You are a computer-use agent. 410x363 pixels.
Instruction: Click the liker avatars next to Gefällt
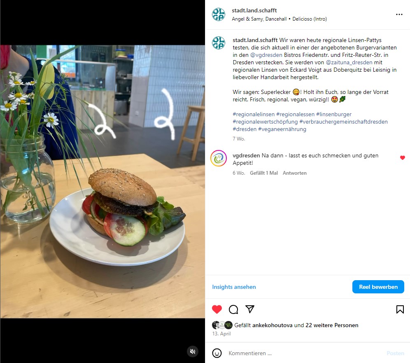click(222, 325)
